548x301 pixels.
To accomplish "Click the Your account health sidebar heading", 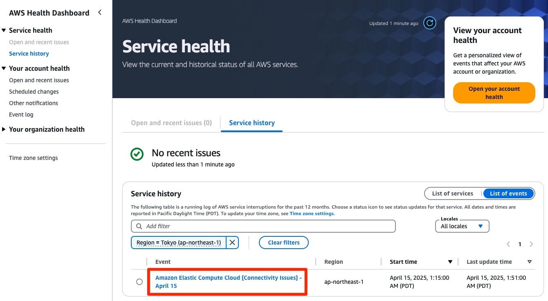I will 39,68.
